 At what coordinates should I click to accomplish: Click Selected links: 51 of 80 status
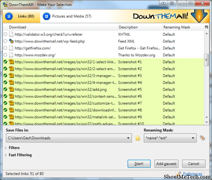tap(25, 174)
